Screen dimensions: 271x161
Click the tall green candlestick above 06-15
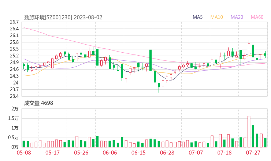pos(151,60)
